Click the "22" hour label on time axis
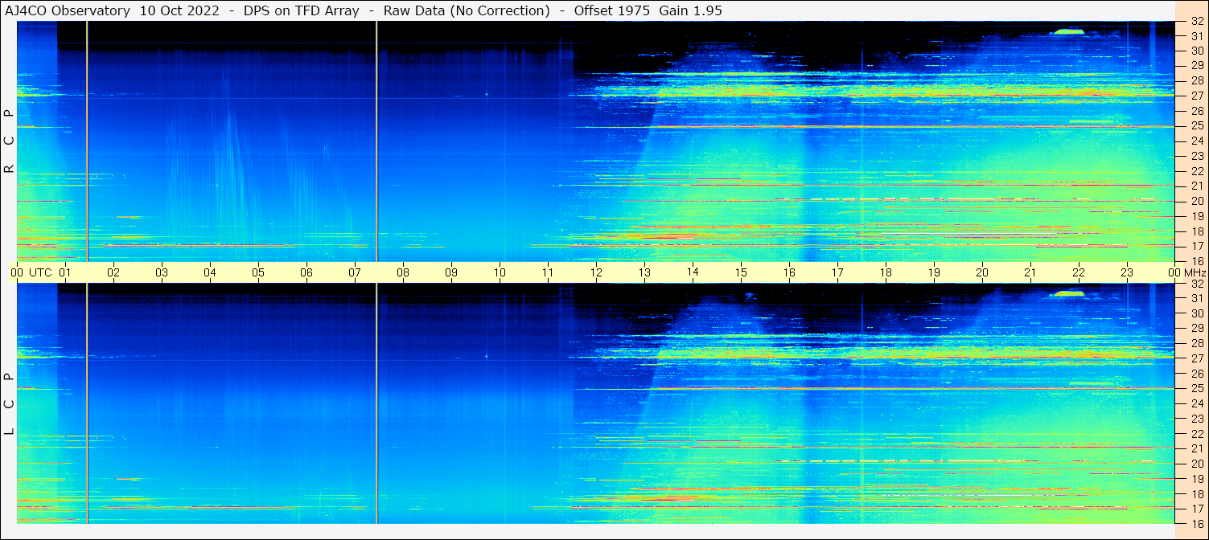1209x540 pixels. coord(1079,272)
